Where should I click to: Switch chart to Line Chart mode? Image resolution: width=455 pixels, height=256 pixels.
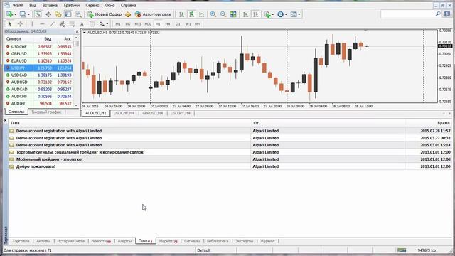click(202, 14)
